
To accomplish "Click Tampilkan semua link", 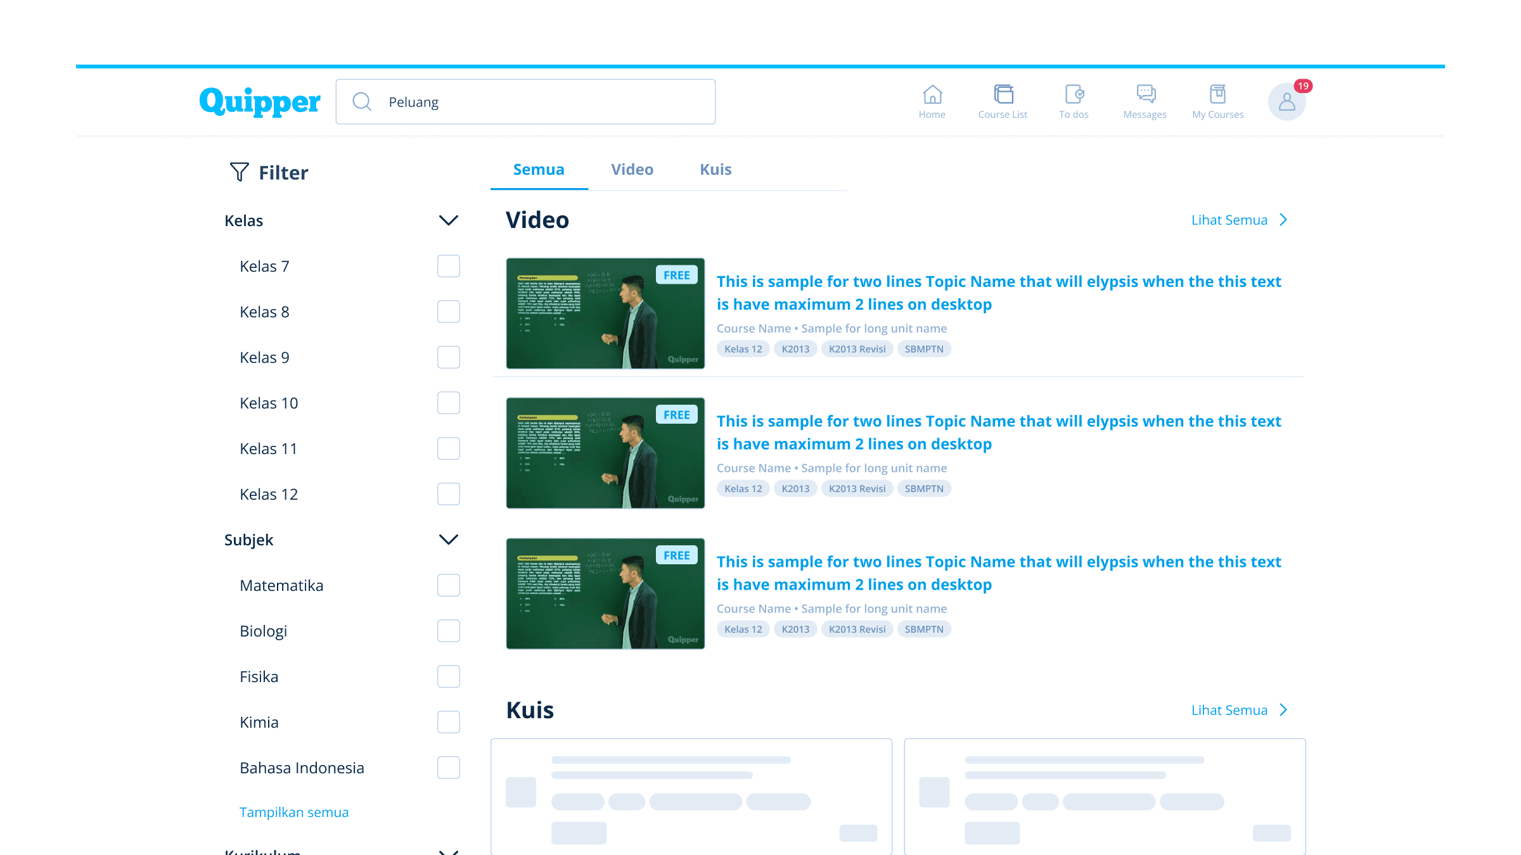I will (x=294, y=813).
